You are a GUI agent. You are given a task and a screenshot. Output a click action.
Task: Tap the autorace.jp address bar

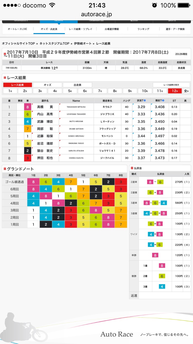tap(97, 14)
